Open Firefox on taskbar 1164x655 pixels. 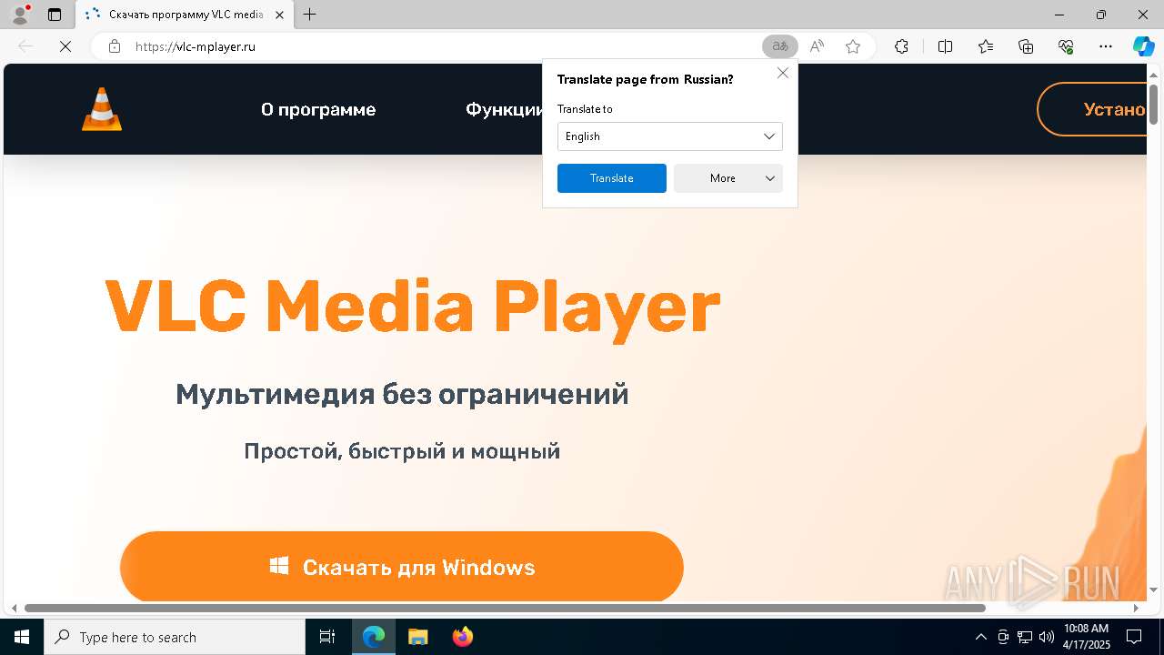tap(462, 637)
